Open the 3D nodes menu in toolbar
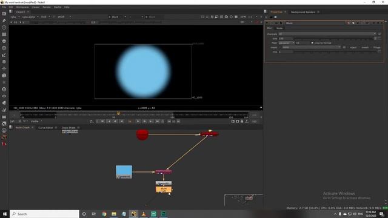388x218 pixels. pyautogui.click(x=4, y=76)
